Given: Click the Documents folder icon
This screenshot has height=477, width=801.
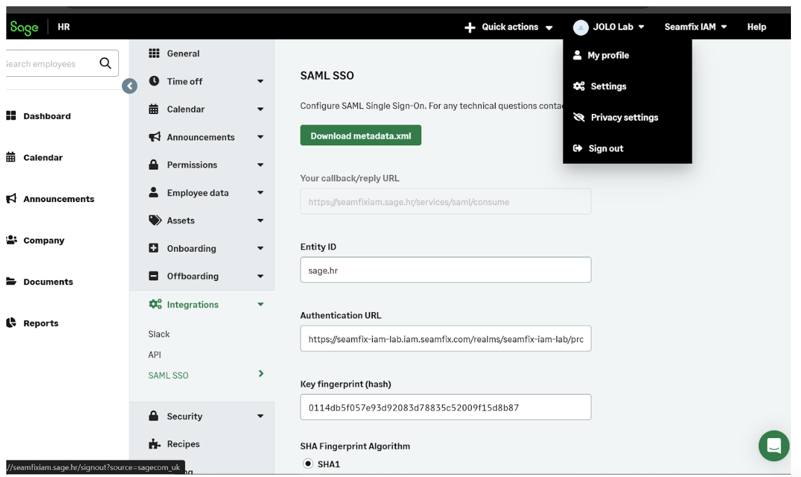Looking at the screenshot, I should coord(11,281).
